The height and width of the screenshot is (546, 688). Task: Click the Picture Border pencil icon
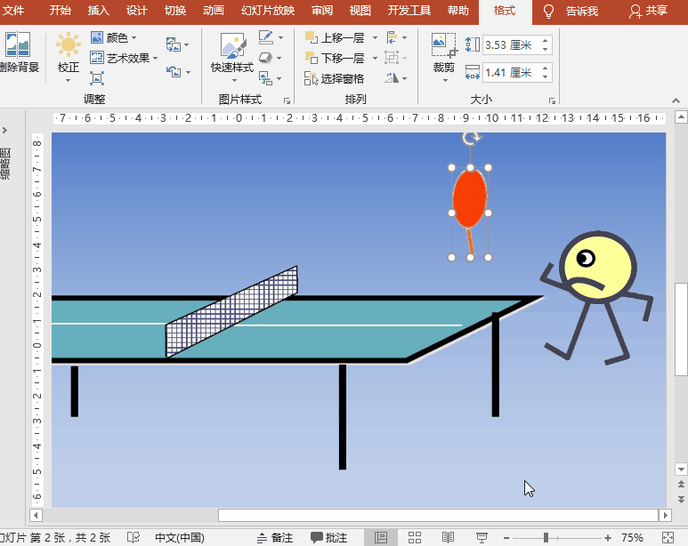[266, 37]
